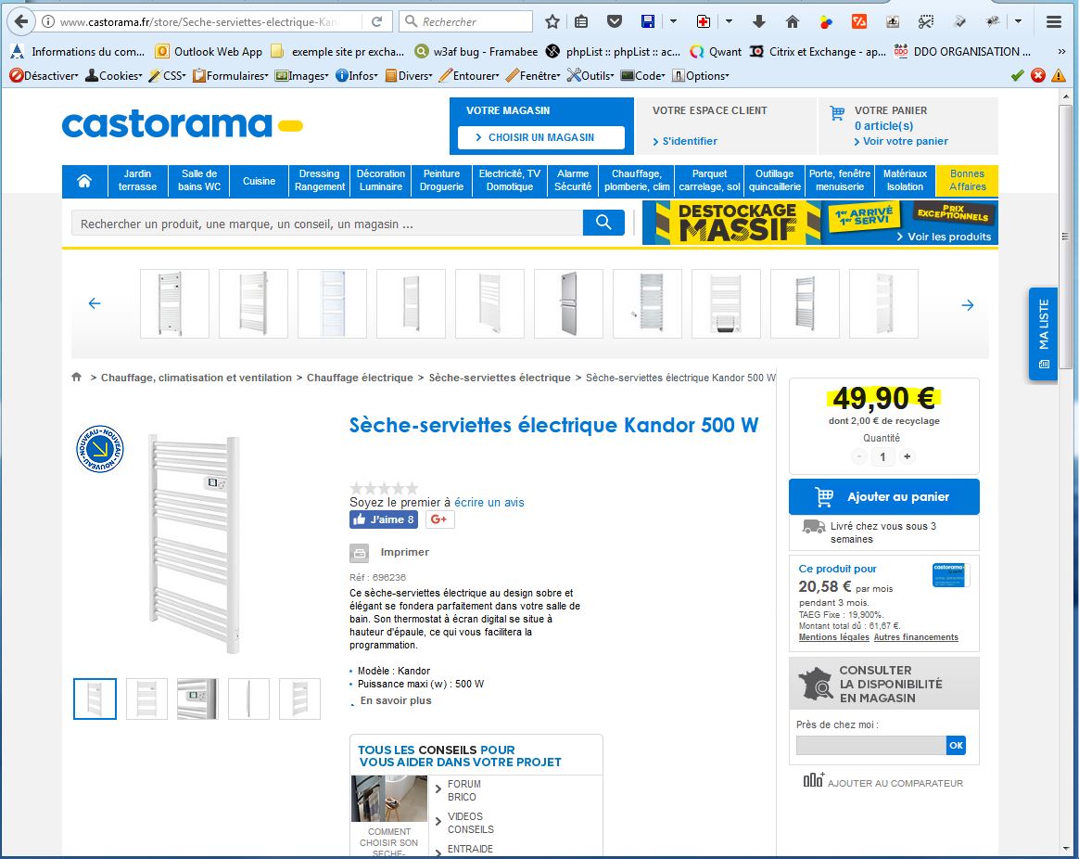Expand the En savoir plus details
1079x859 pixels.
[396, 701]
